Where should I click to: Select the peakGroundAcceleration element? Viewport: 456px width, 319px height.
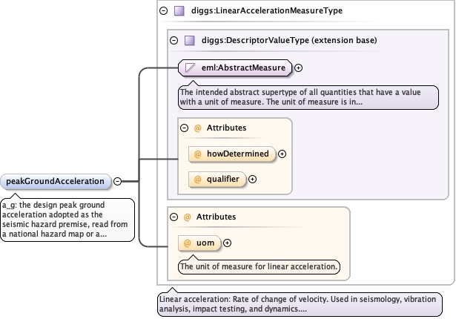(x=56, y=181)
